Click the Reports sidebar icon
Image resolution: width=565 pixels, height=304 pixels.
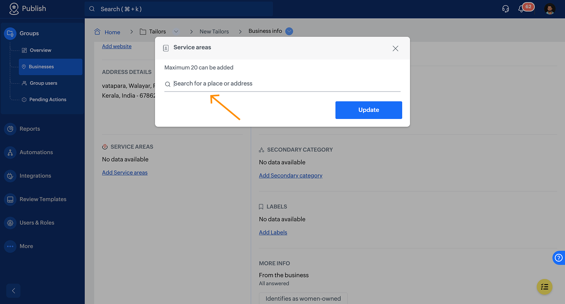tap(10, 129)
